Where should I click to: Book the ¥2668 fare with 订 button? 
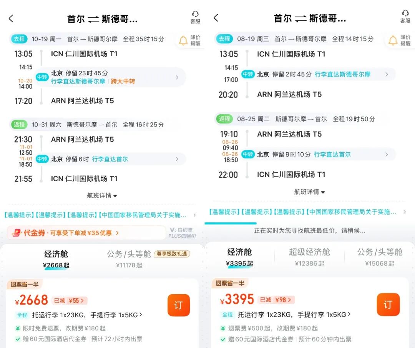[179, 305]
